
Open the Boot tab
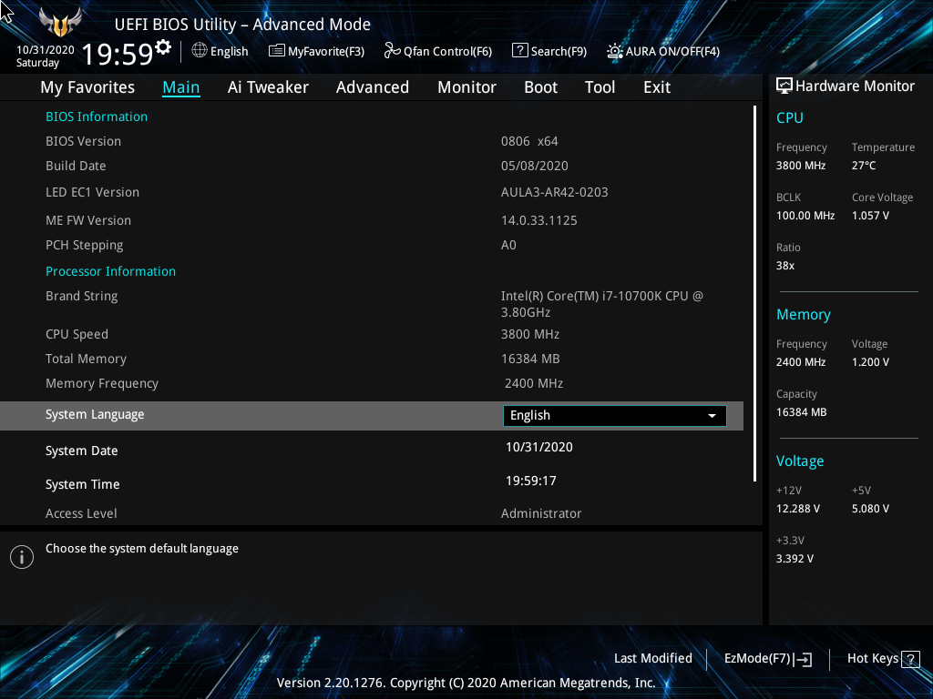tap(541, 87)
